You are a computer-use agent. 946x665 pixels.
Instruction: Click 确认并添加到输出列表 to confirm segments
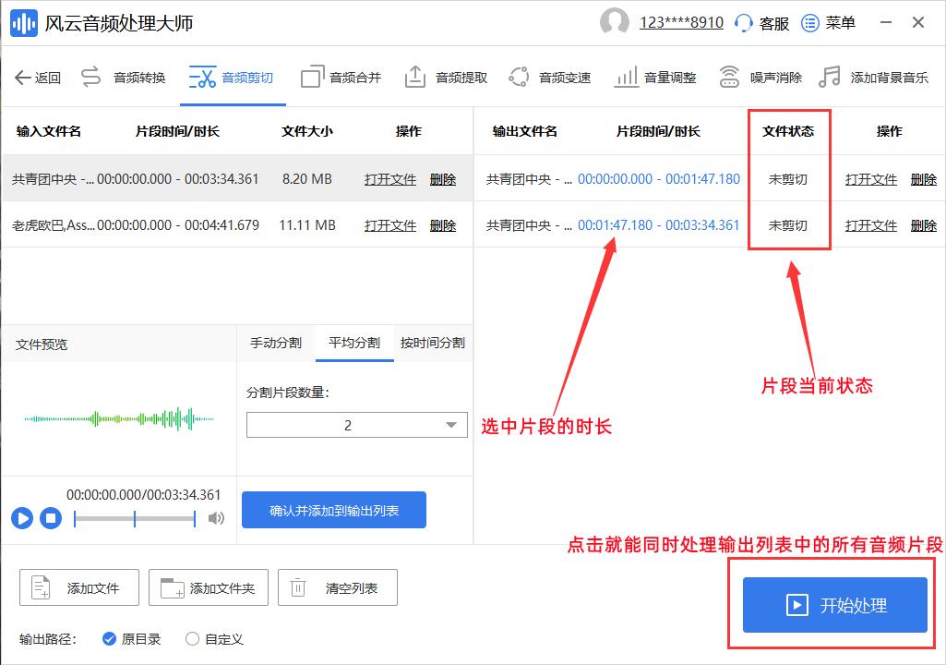click(x=333, y=509)
